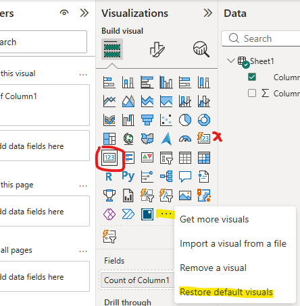This screenshot has width=300, height=306.
Task: Select the globe map visual
Action: [x=128, y=139]
